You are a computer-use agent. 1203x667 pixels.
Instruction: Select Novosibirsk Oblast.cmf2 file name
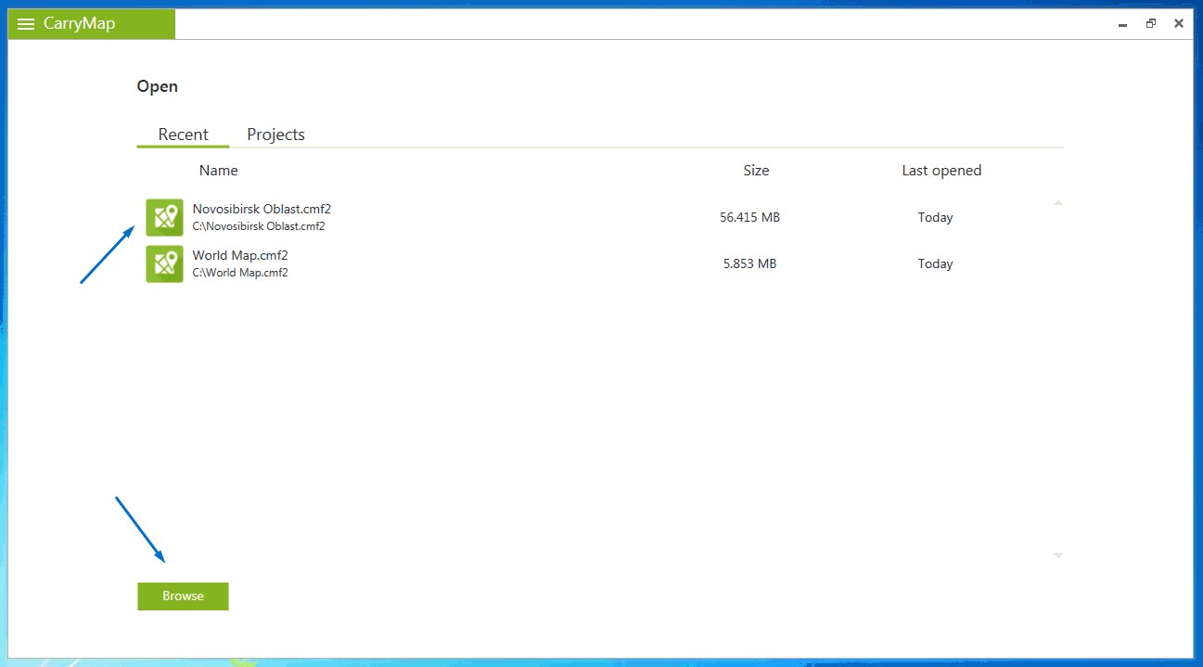pos(262,209)
